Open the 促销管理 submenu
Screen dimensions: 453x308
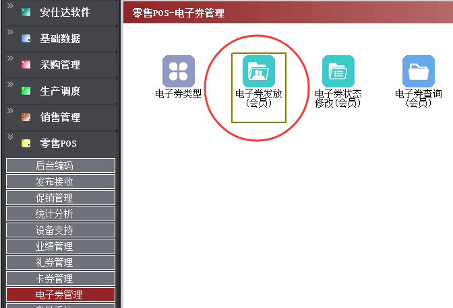pyautogui.click(x=61, y=198)
